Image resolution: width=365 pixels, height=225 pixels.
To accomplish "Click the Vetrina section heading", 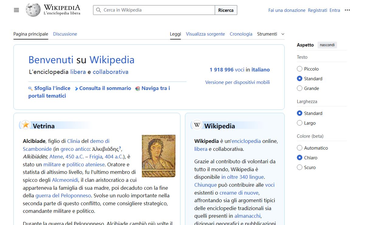I will tap(44, 126).
